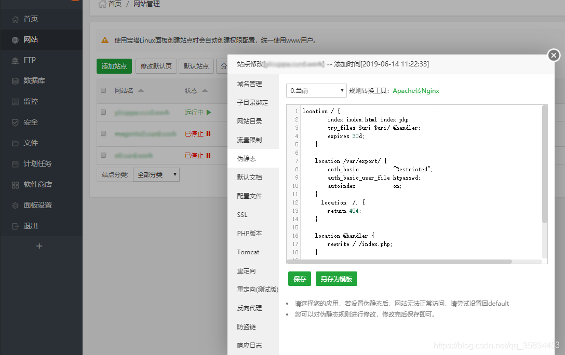The width and height of the screenshot is (565, 355).
Task: Click the FTP icon in the sidebar
Action: coord(15,61)
